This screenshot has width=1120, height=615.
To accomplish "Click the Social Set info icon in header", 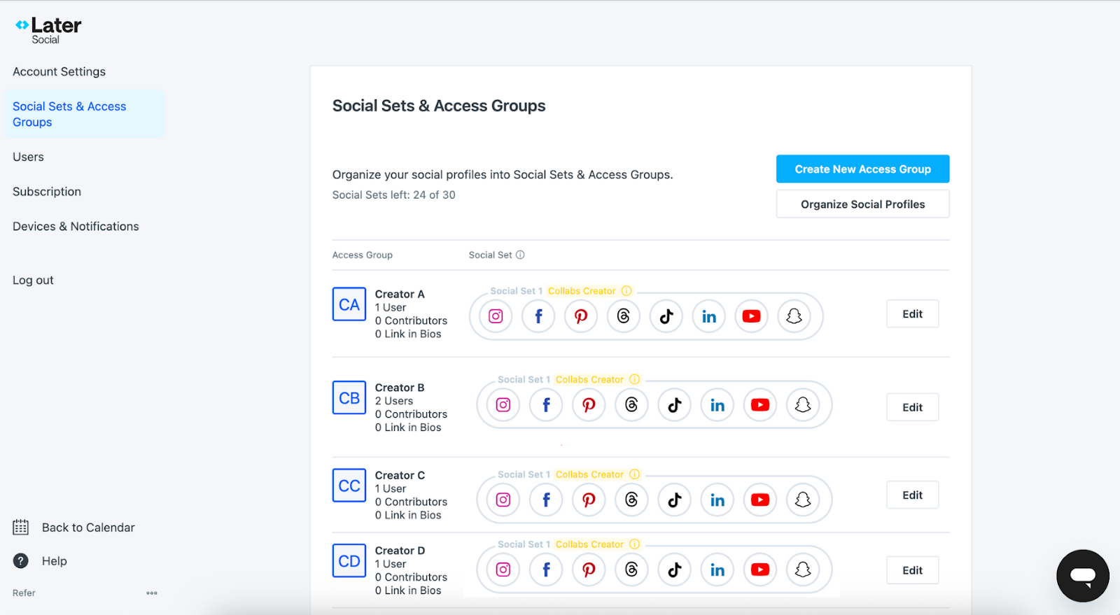I will click(520, 255).
